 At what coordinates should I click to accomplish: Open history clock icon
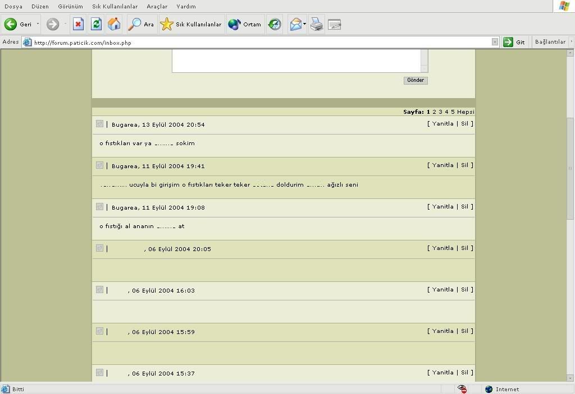(x=274, y=24)
